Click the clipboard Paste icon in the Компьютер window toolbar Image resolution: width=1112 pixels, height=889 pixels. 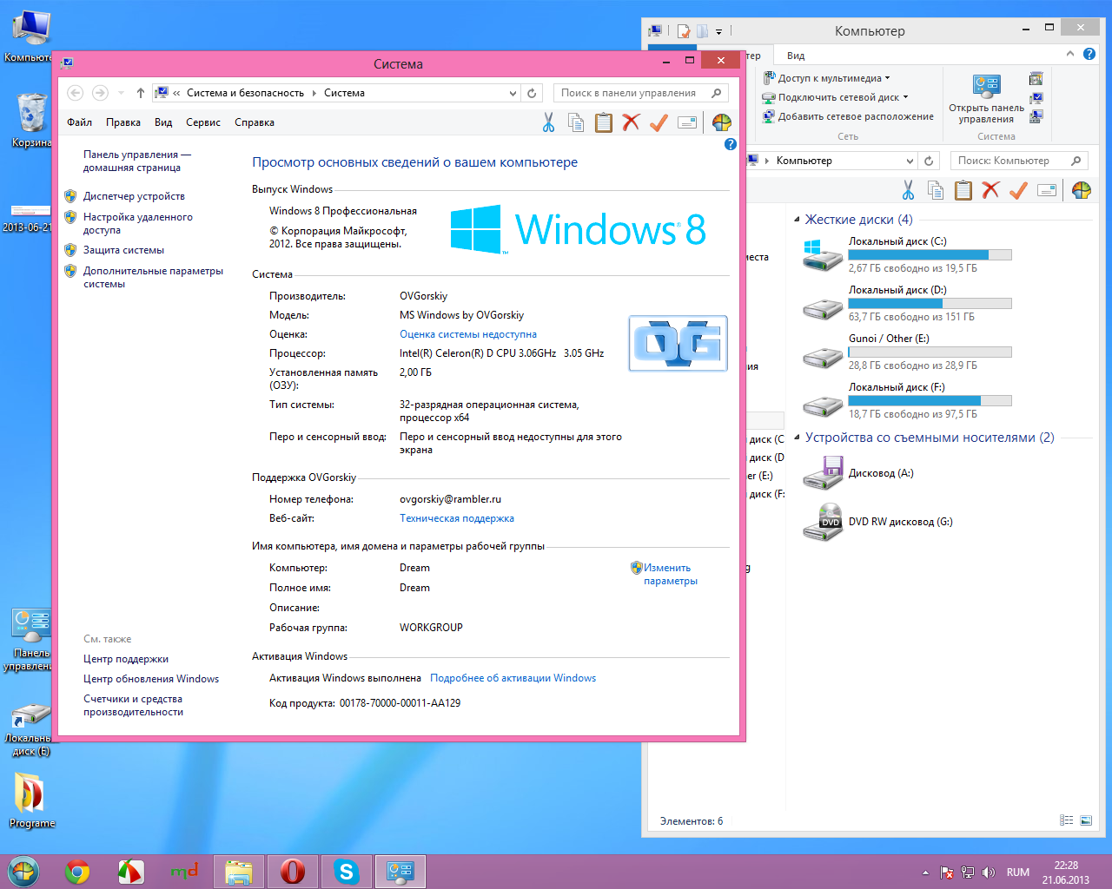tap(963, 190)
